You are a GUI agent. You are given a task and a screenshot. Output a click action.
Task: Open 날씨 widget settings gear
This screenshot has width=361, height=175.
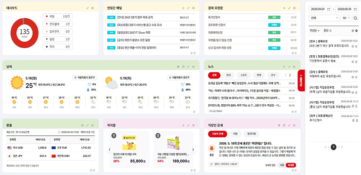178,67
